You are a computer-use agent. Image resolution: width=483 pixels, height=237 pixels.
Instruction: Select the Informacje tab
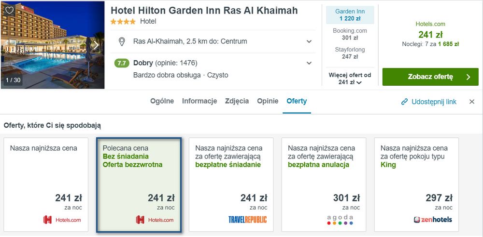tap(199, 101)
